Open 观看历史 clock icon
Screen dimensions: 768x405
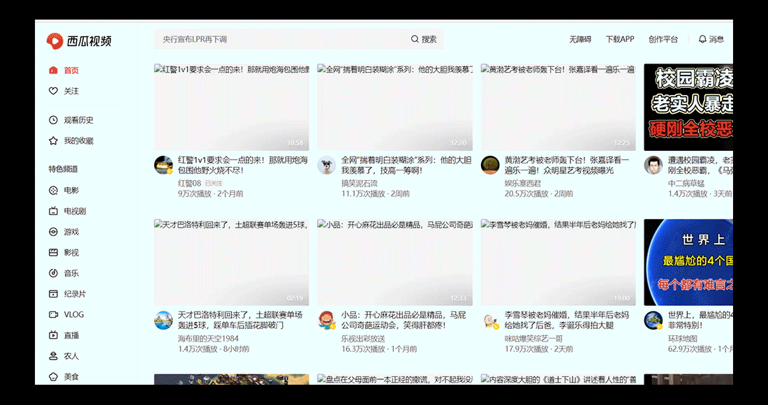coord(53,120)
